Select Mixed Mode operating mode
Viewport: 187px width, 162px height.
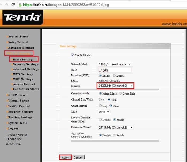click(100, 93)
